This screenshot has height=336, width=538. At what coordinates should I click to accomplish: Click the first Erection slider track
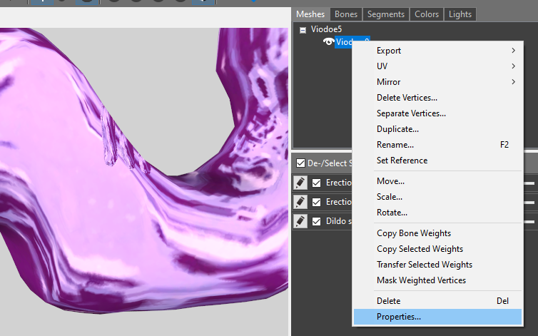(x=529, y=183)
